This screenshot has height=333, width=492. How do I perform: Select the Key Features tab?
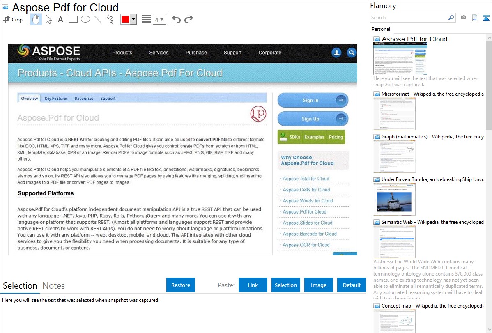click(x=56, y=98)
